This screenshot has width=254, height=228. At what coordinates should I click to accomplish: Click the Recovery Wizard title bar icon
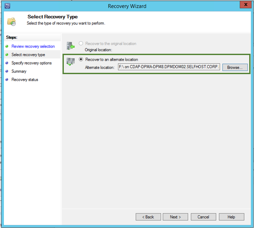coord(7,6)
